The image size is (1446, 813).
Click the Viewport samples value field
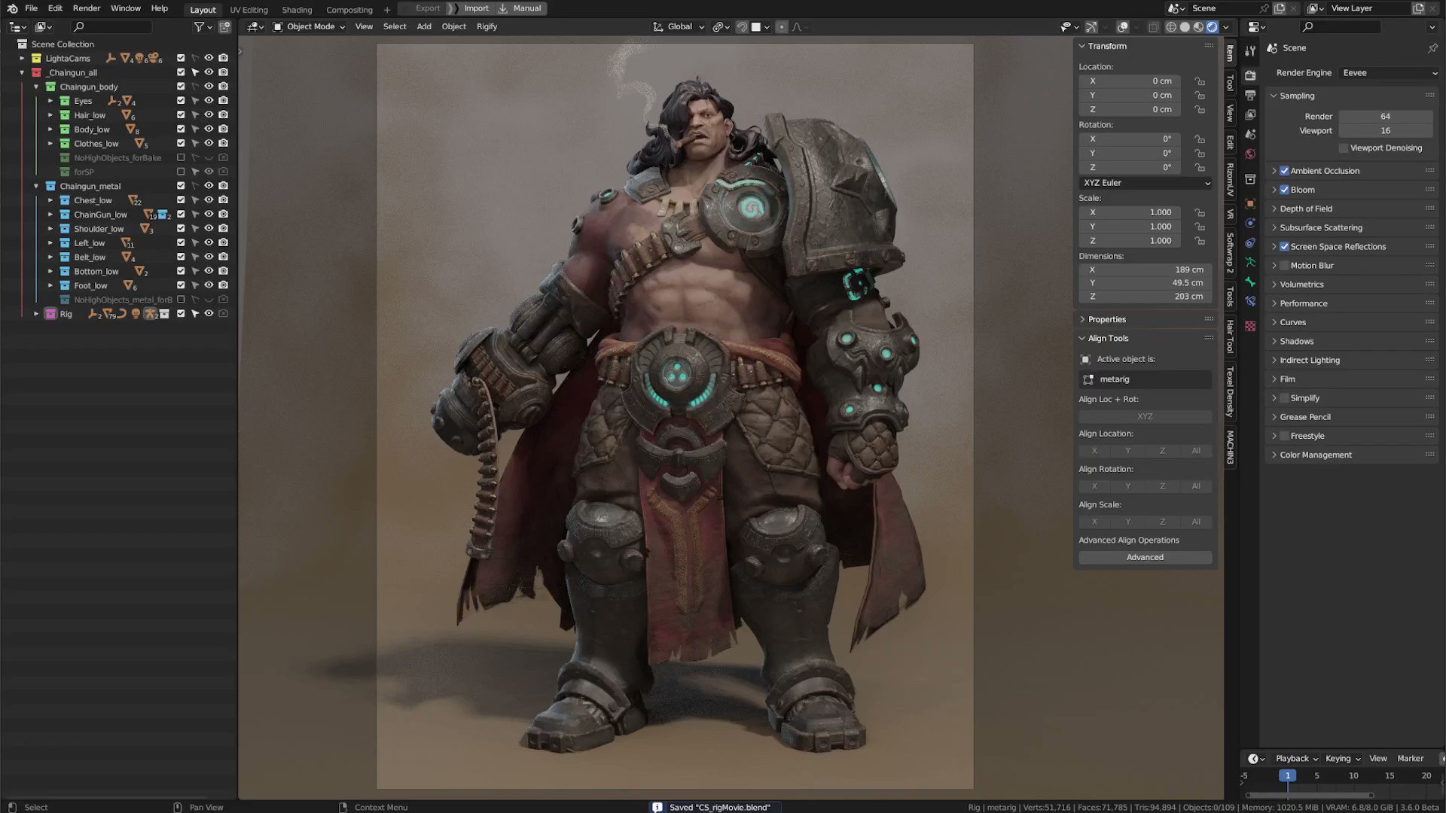pyautogui.click(x=1385, y=131)
